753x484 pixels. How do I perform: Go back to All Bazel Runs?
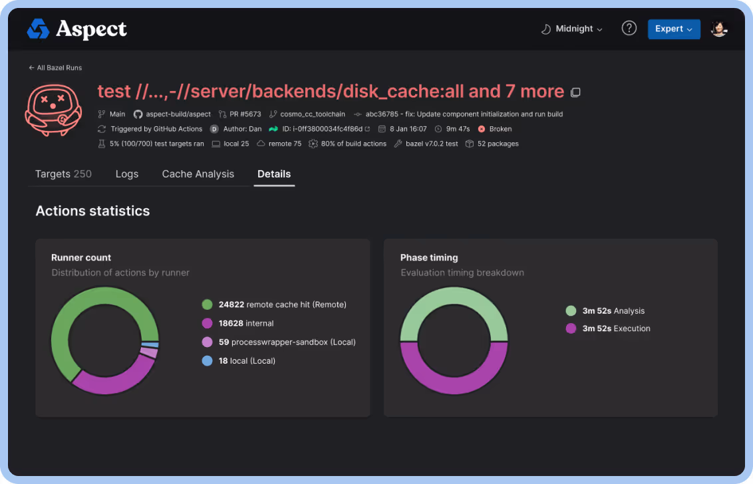click(55, 68)
